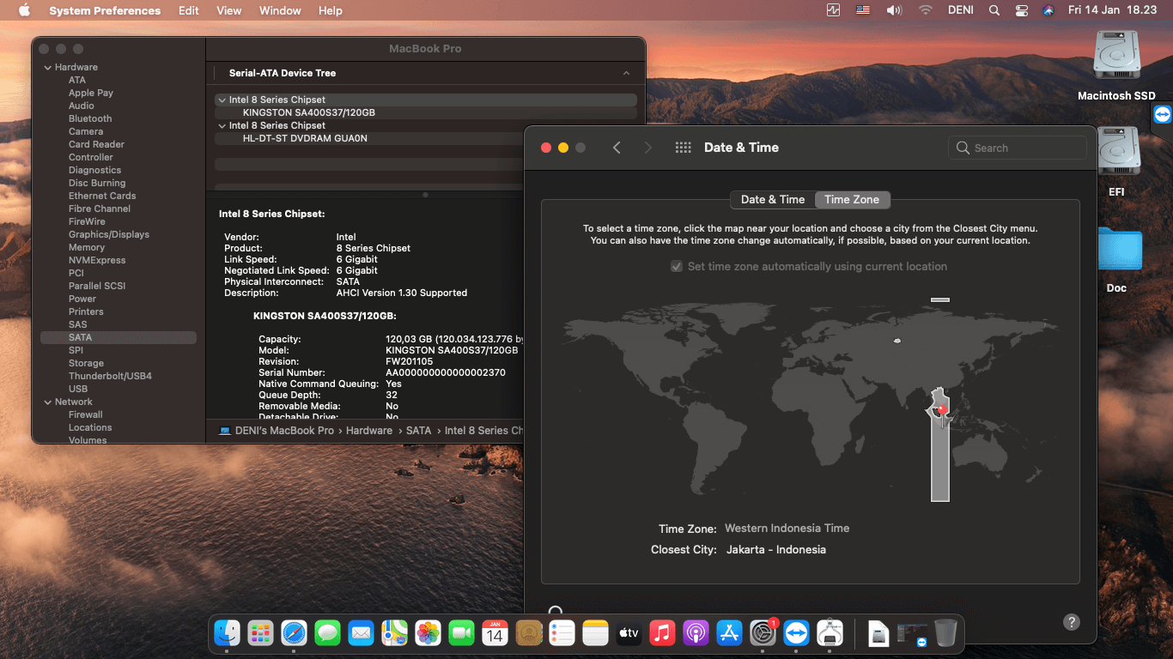
Task: Open the Window menu
Action: point(280,10)
